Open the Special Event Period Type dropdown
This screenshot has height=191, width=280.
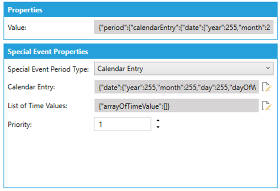coord(183,68)
